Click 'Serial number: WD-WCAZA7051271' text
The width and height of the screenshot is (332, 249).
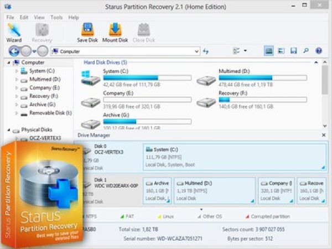tap(163, 239)
